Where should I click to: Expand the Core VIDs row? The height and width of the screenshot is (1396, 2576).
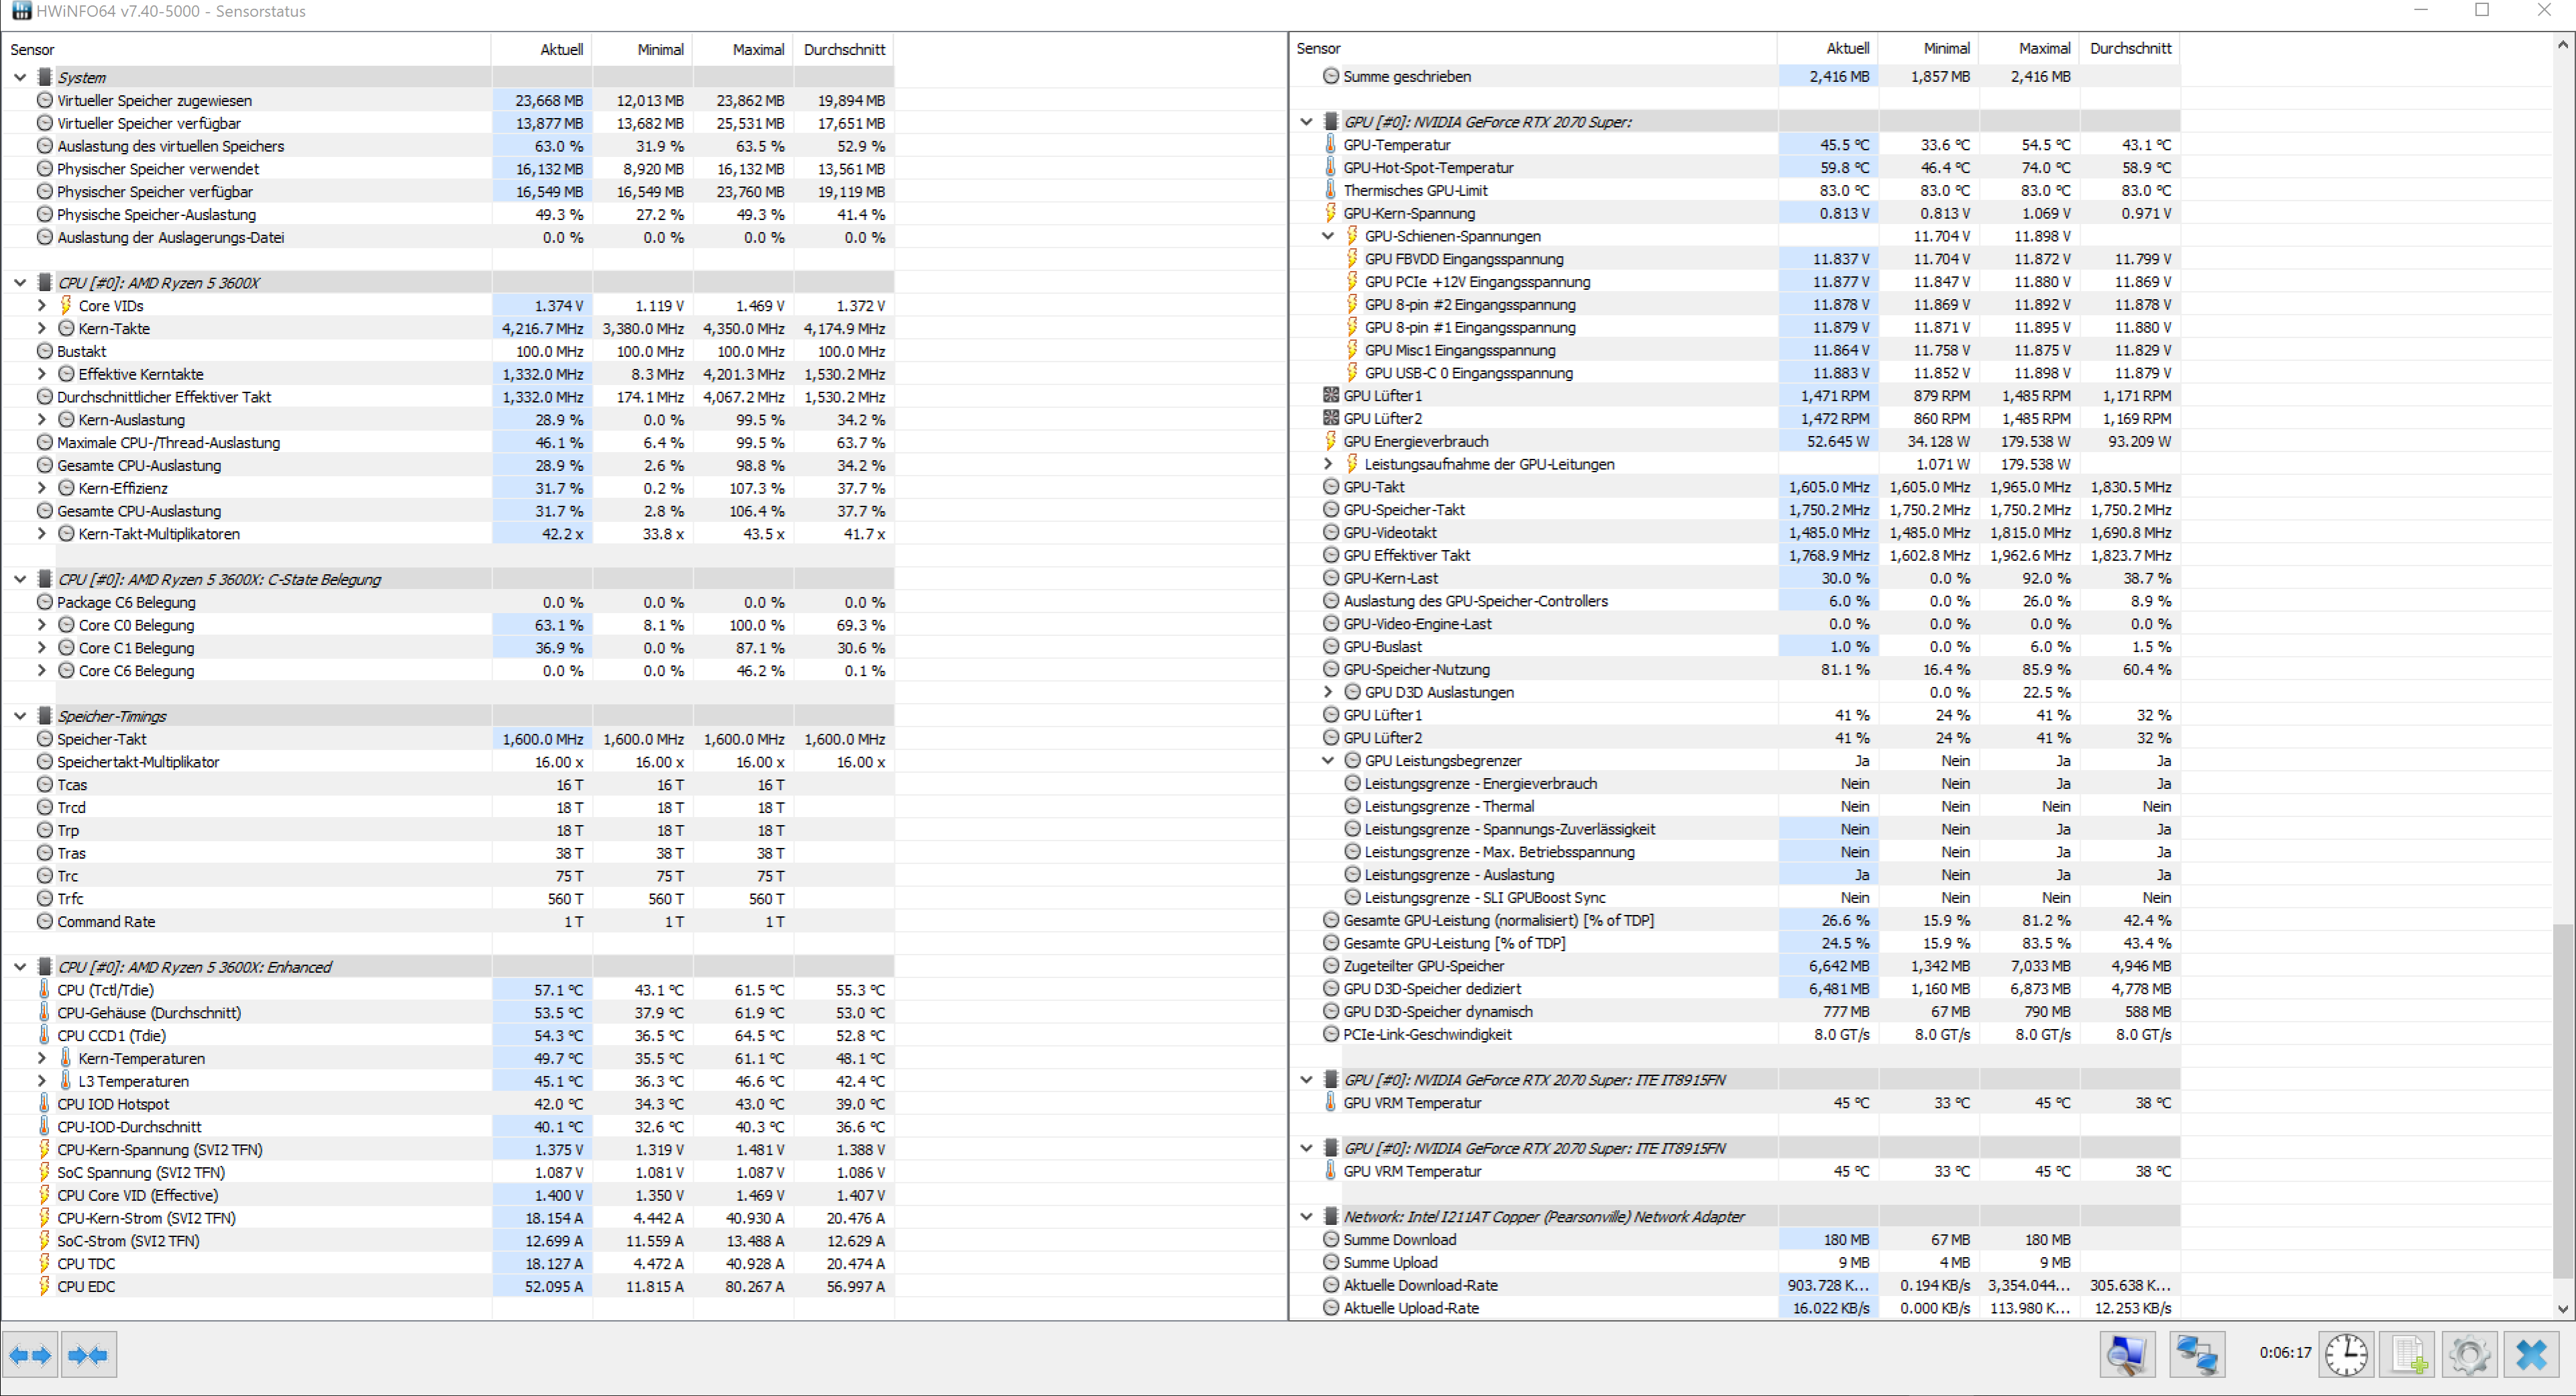(41, 305)
